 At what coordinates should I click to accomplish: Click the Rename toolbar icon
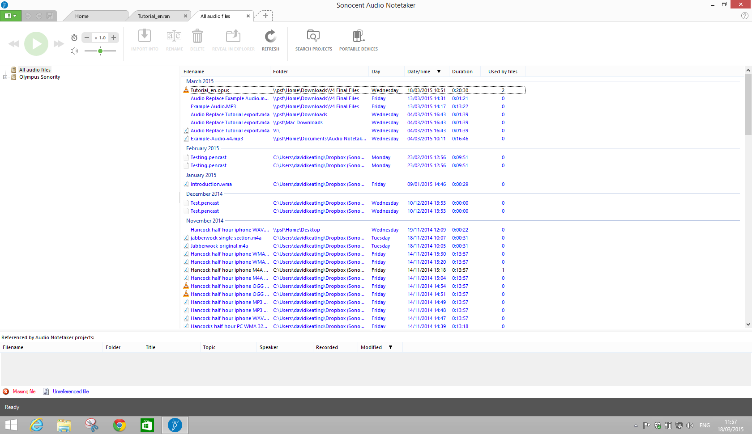pos(174,36)
